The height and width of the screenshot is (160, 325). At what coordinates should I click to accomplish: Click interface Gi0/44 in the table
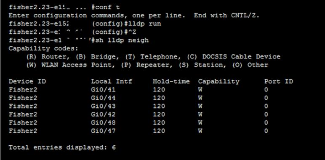click(x=103, y=98)
